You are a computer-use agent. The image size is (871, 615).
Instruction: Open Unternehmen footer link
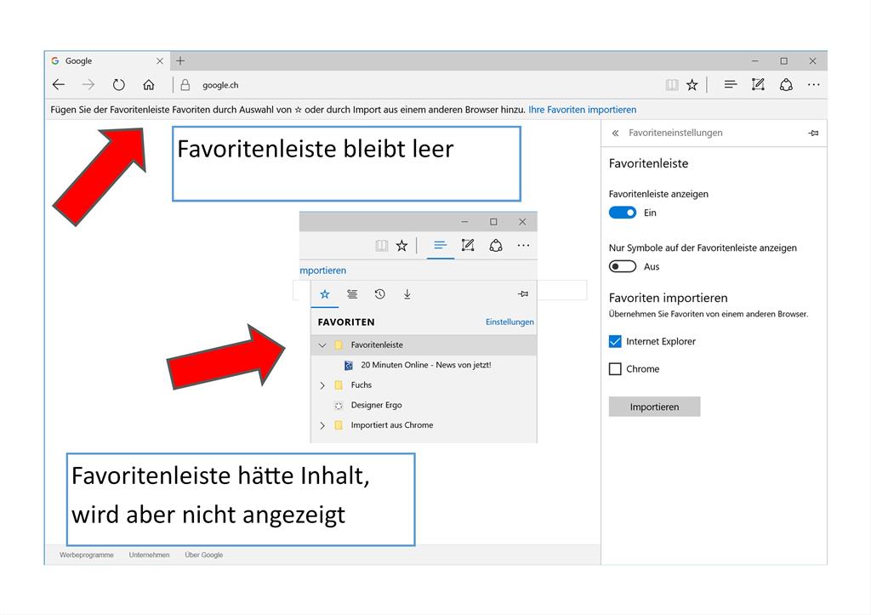[x=150, y=555]
